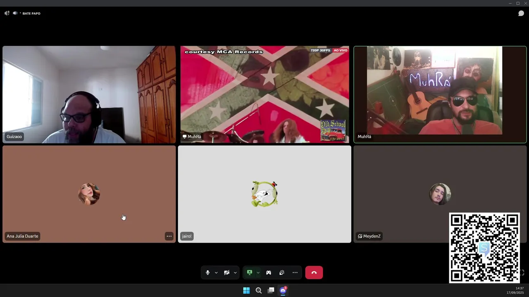Click Discord icon on the taskbar
This screenshot has height=297, width=529.
coord(283,290)
